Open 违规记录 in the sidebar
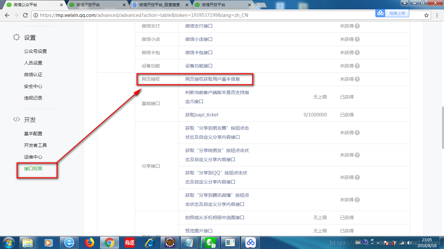Viewport: 444px width, 249px height. (33, 98)
